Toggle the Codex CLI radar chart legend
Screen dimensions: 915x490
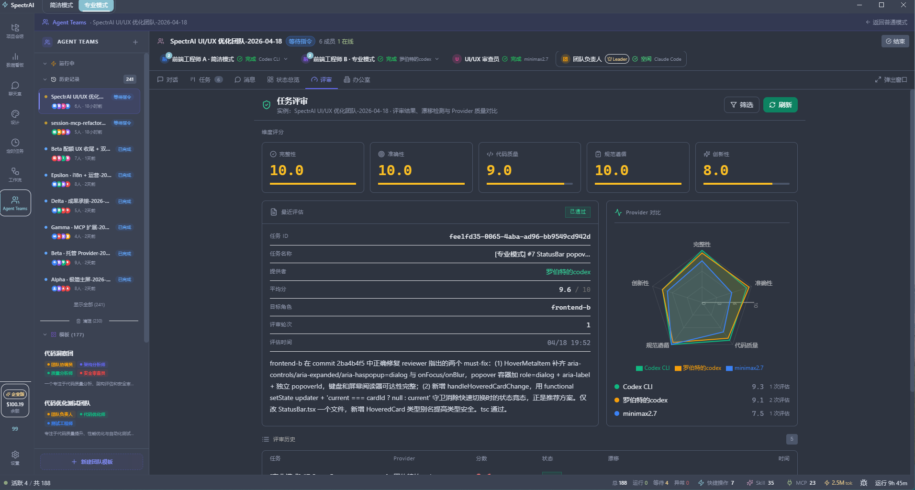(652, 367)
